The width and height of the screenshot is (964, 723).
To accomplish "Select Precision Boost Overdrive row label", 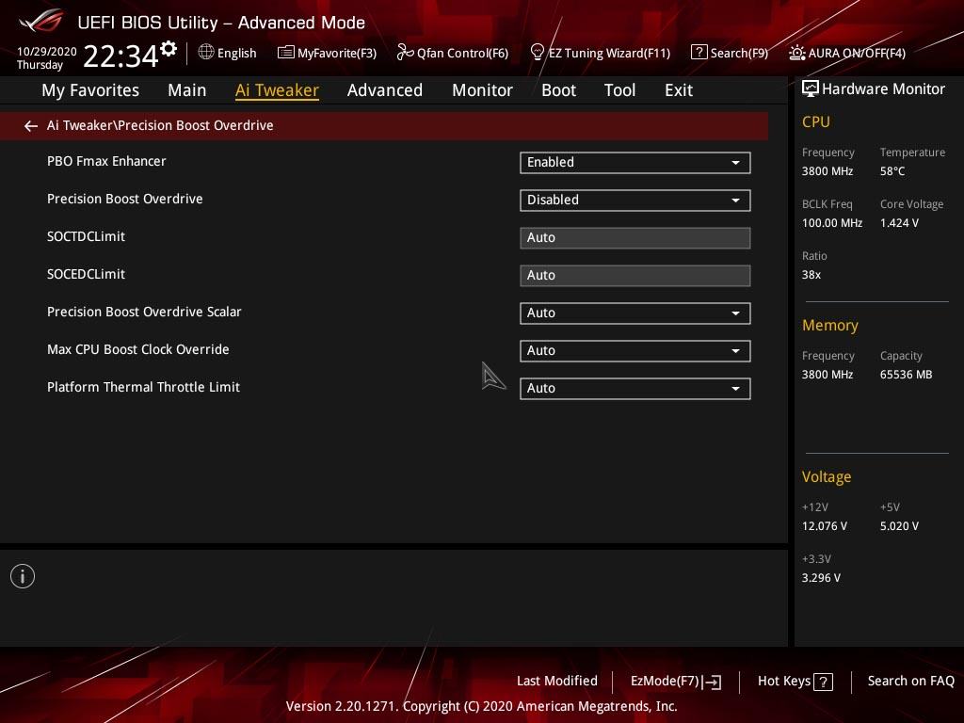I will (x=125, y=199).
